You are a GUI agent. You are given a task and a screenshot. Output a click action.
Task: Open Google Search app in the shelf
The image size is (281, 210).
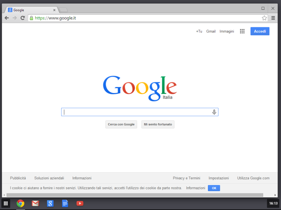coord(50,203)
